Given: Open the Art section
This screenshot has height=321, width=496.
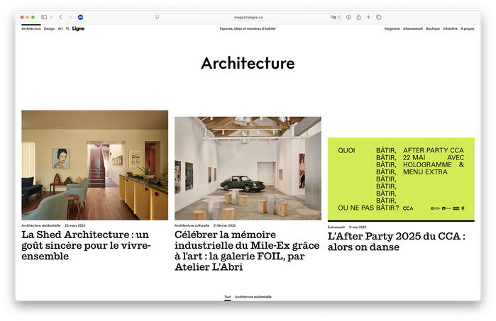Looking at the screenshot, I should pos(60,29).
